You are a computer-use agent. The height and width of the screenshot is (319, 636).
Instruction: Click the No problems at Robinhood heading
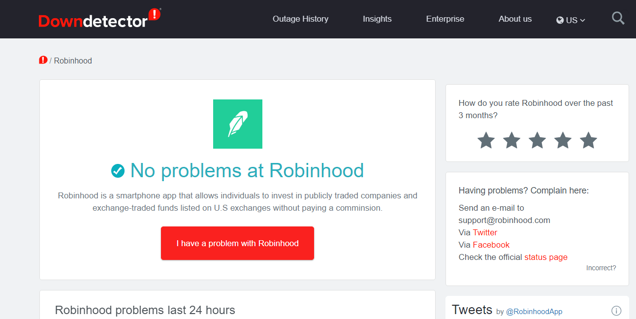(247, 171)
